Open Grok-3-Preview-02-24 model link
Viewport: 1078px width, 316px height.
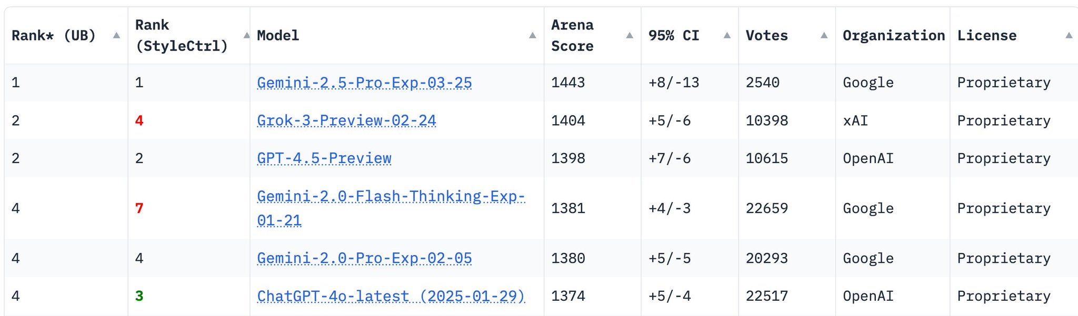(x=346, y=120)
